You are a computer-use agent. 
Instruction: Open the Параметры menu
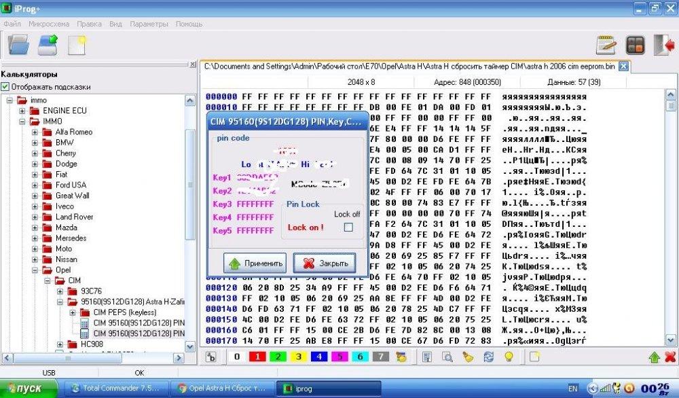click(x=149, y=24)
